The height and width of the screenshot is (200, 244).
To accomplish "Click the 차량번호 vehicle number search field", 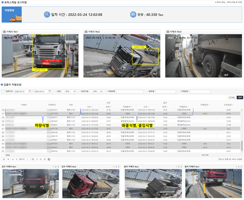I will tap(200, 92).
